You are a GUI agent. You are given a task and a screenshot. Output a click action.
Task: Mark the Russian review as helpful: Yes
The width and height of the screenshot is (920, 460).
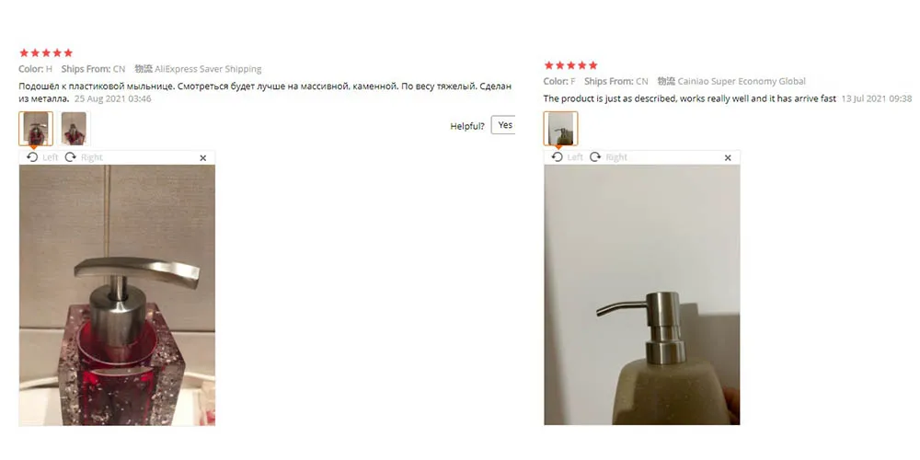[503, 125]
